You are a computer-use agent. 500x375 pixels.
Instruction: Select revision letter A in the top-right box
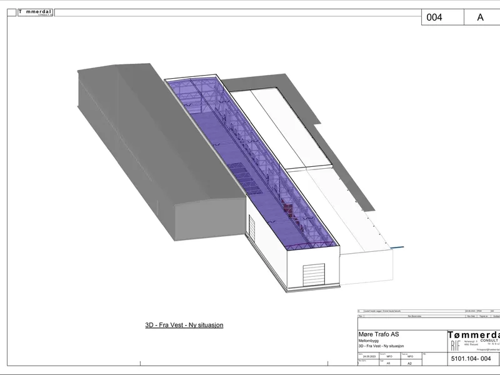tap(480, 17)
